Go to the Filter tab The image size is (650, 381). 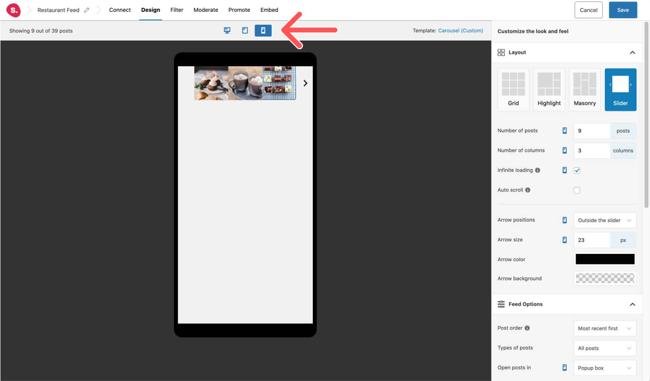(x=177, y=10)
